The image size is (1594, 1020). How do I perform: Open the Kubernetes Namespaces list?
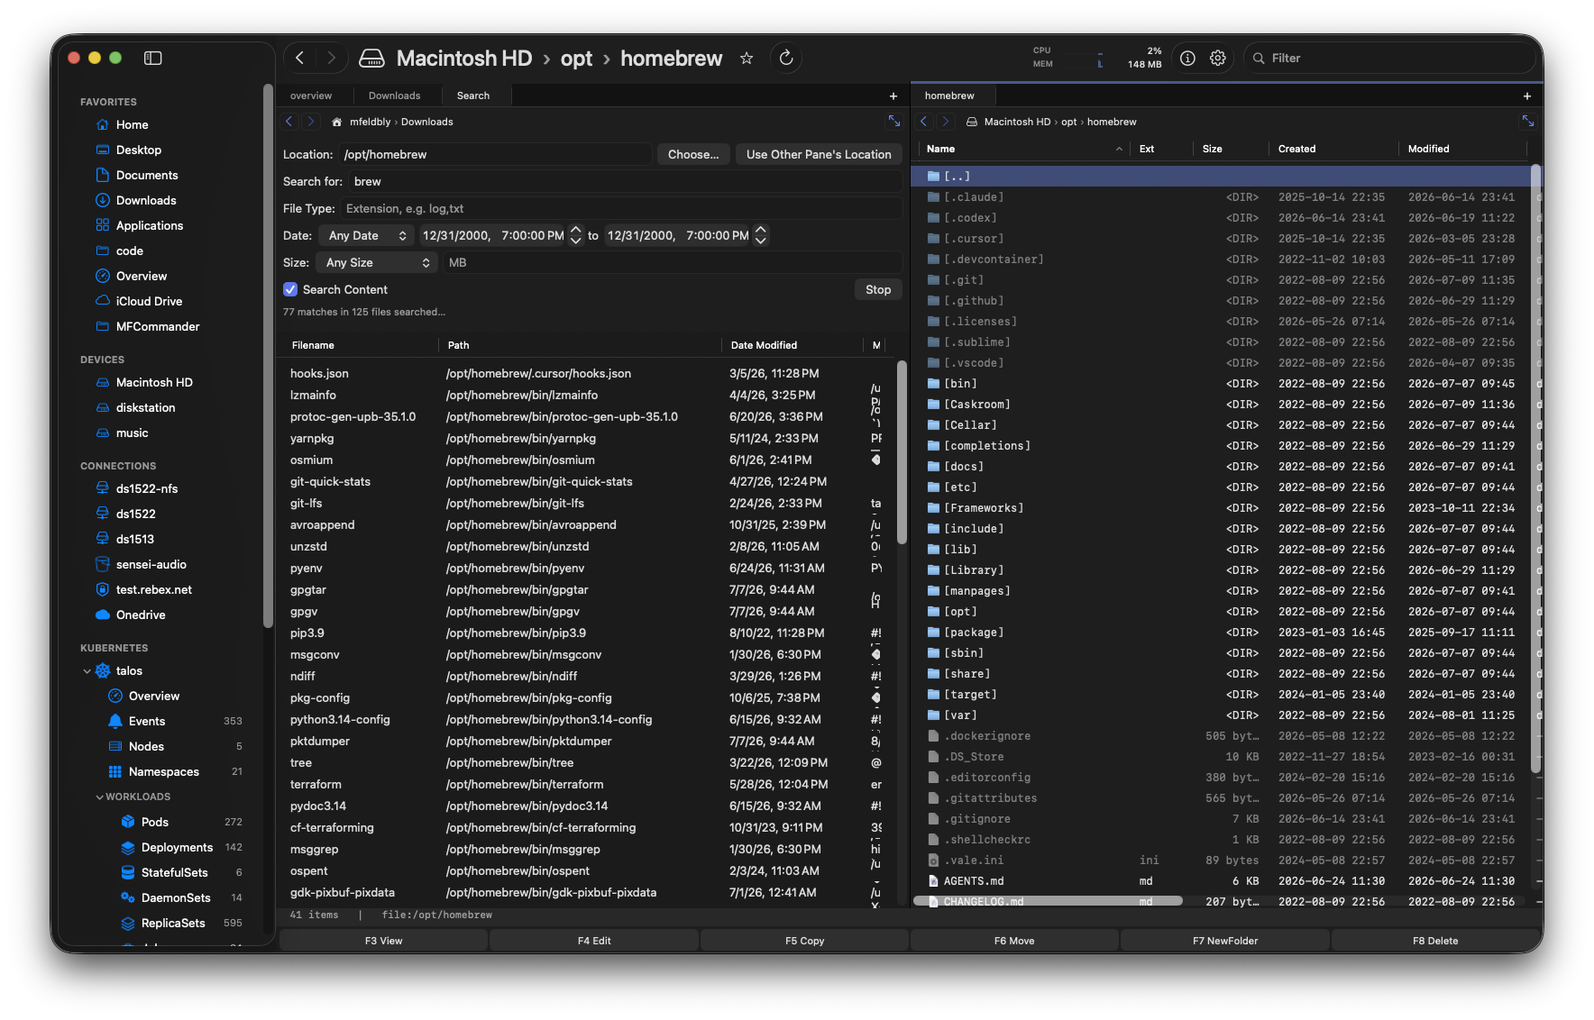pos(164,771)
